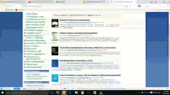Open Calculator from the taskbar

tap(82, 93)
